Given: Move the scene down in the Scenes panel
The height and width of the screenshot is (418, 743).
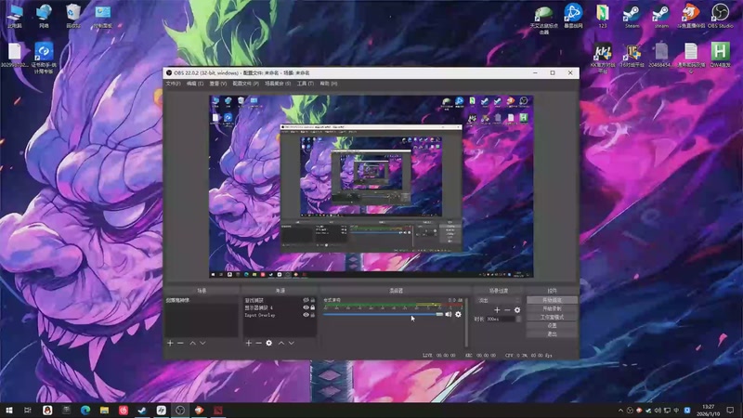Looking at the screenshot, I should (x=202, y=343).
